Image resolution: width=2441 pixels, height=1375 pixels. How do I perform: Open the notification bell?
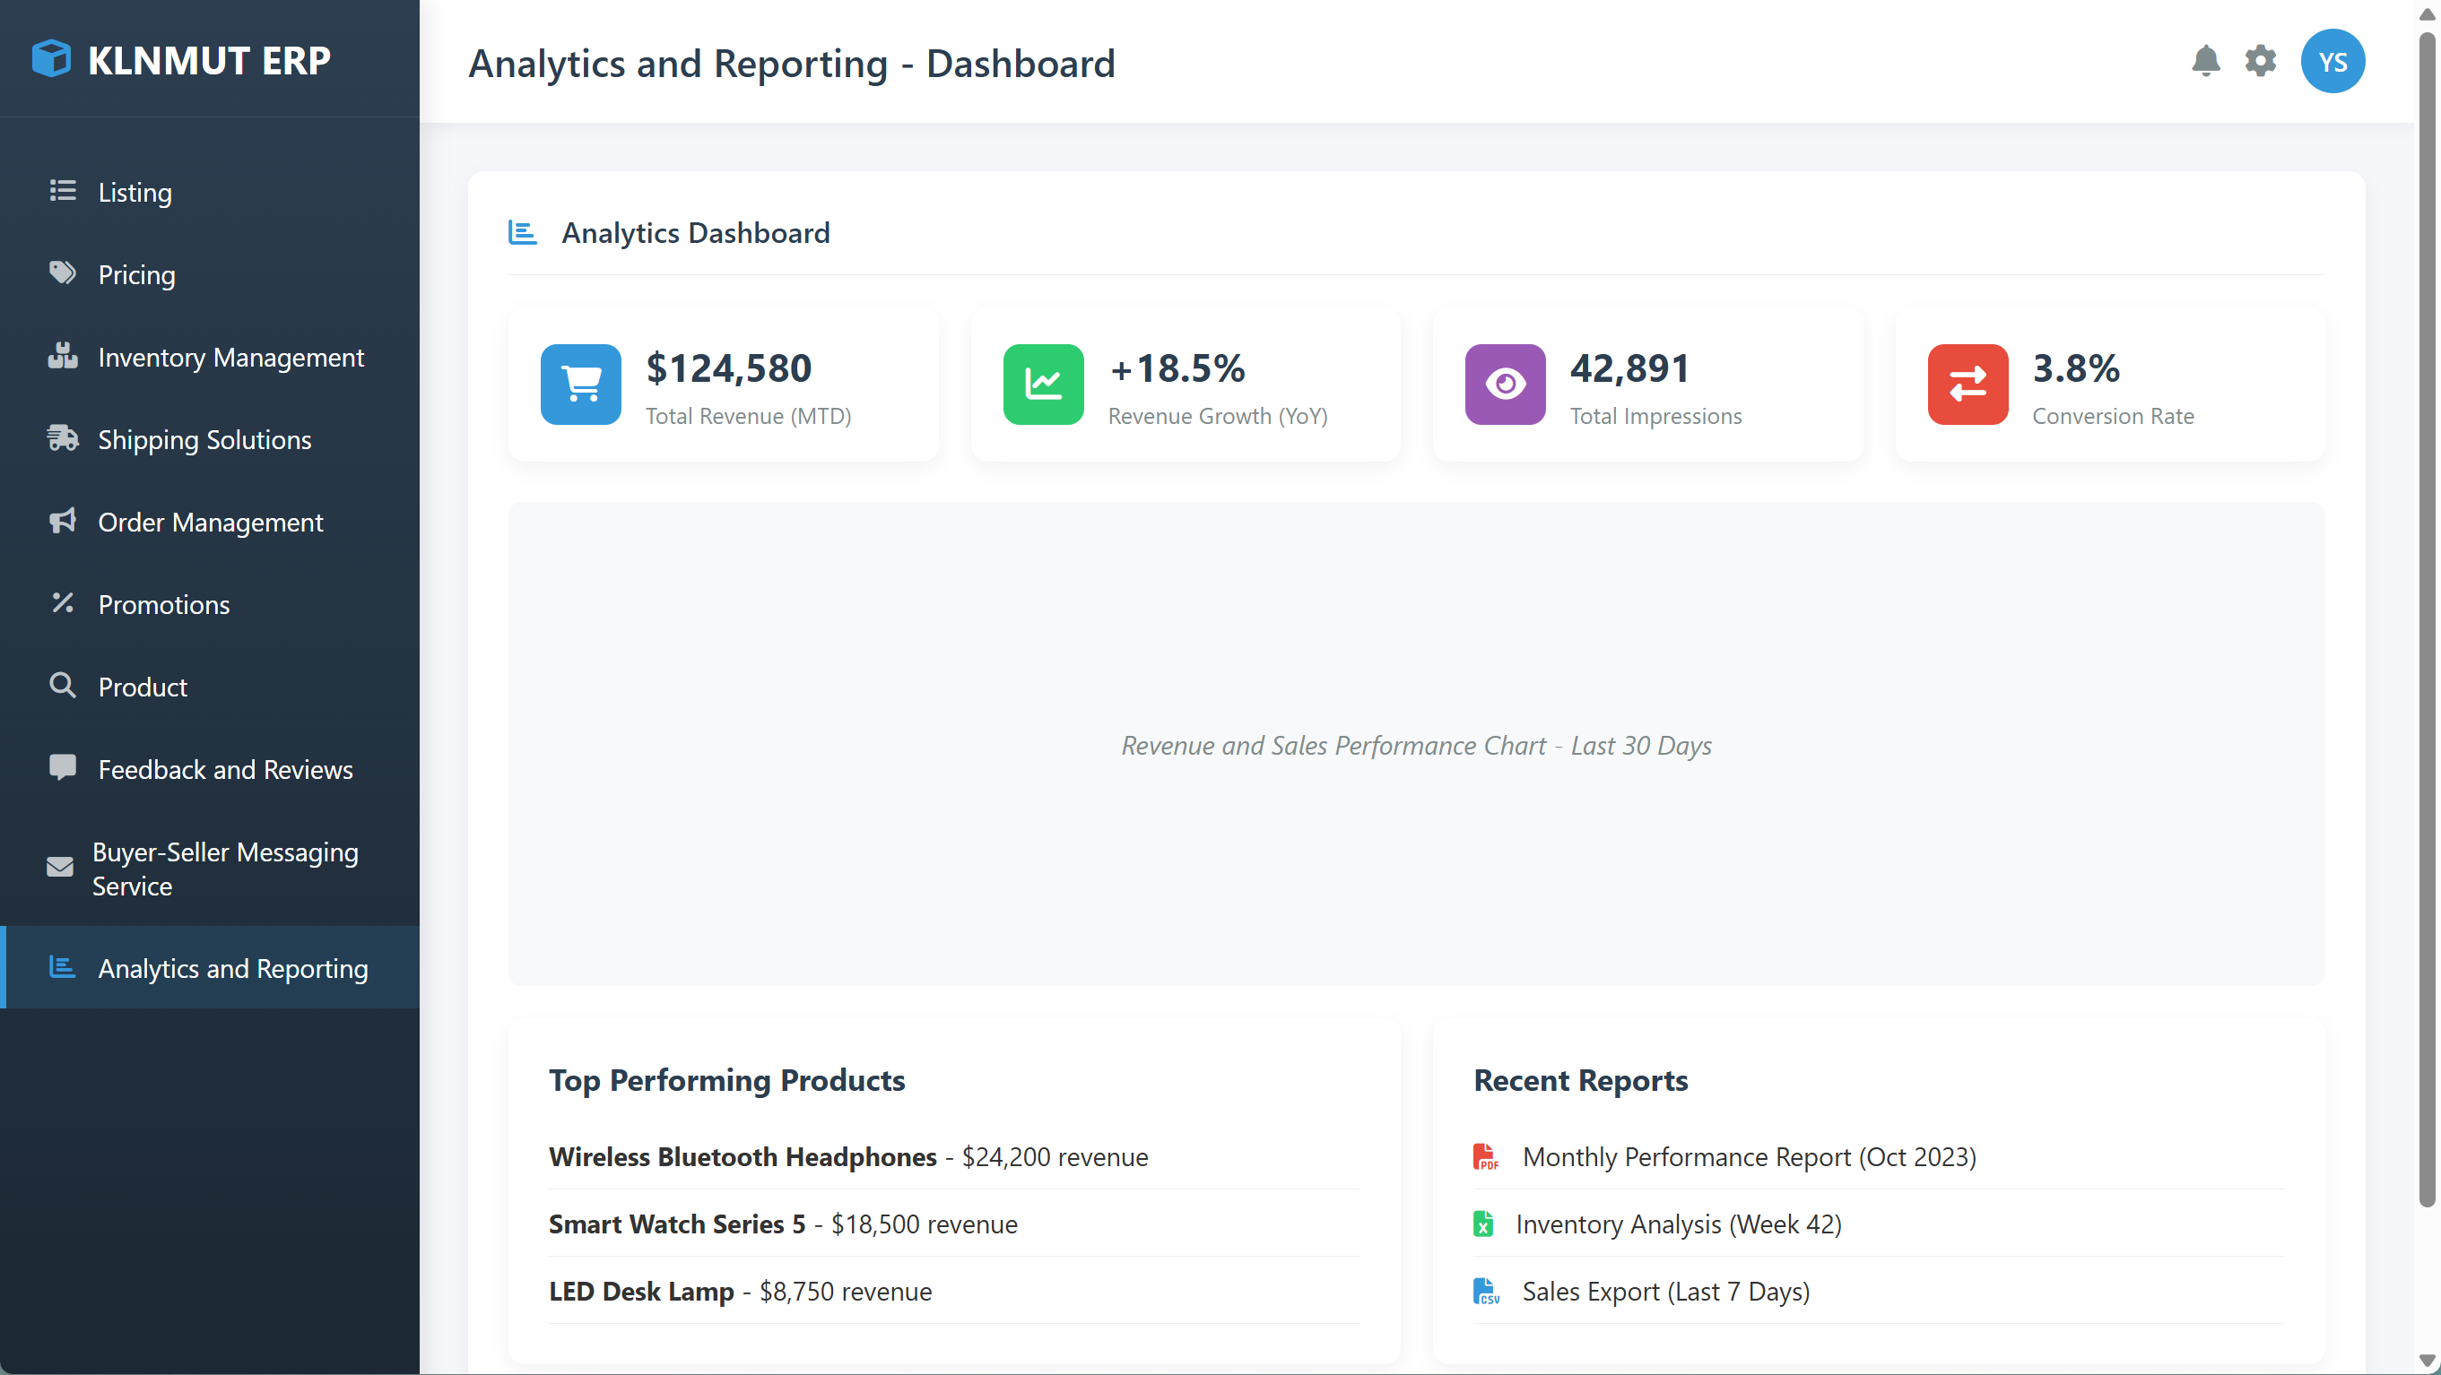(x=2206, y=60)
